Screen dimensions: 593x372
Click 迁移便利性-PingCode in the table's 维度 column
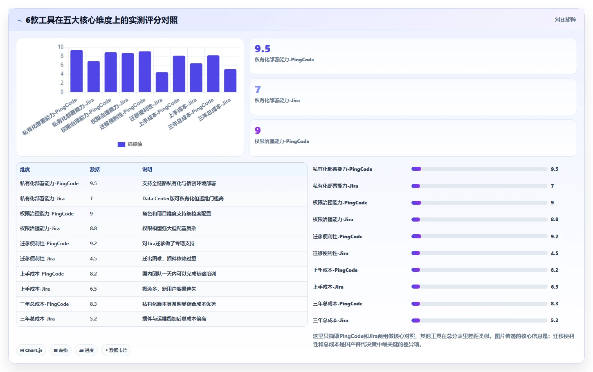point(44,244)
